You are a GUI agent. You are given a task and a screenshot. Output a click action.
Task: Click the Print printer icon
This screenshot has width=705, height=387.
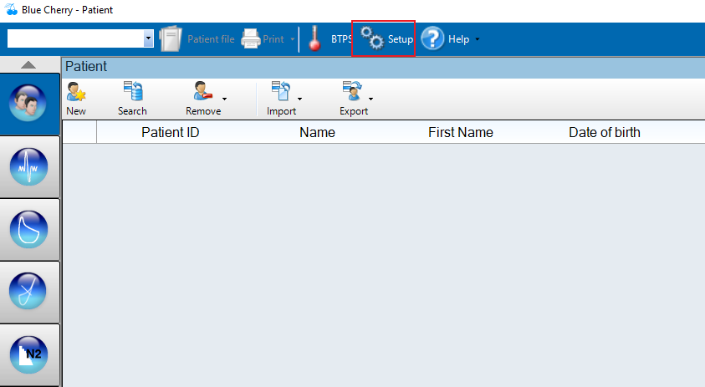point(250,38)
